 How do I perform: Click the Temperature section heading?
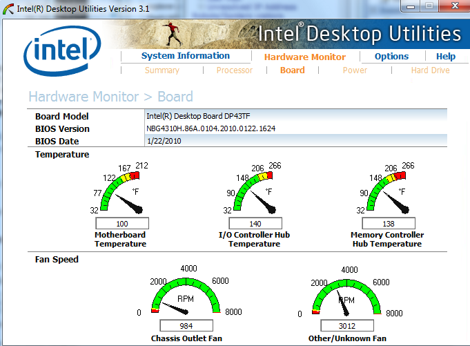[62, 155]
